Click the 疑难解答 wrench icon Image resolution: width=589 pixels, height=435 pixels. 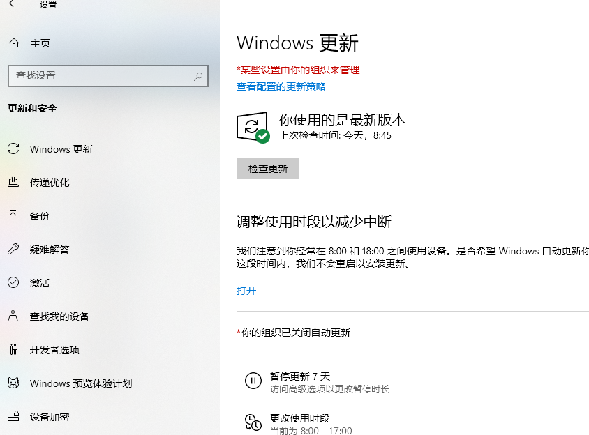click(13, 249)
